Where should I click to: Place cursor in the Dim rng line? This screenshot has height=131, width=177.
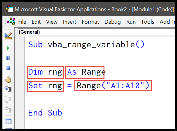(67, 72)
